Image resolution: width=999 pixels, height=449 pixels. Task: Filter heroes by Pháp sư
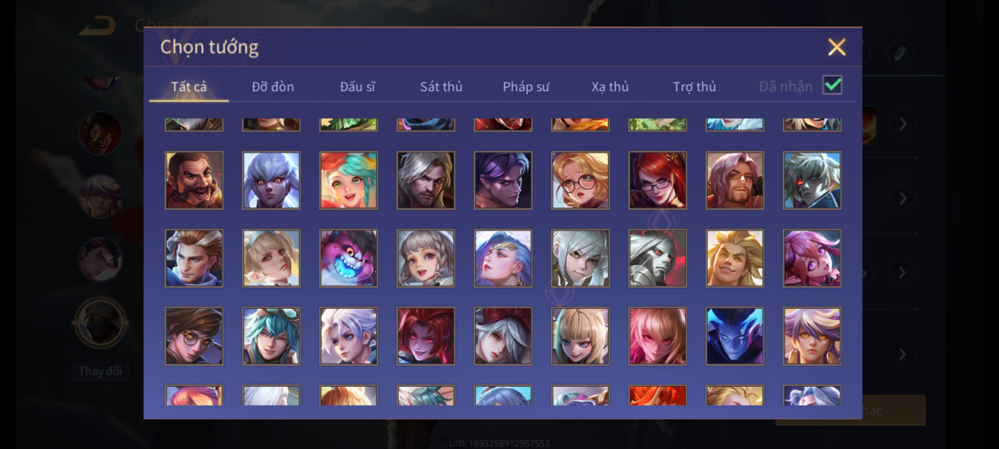[x=526, y=86]
